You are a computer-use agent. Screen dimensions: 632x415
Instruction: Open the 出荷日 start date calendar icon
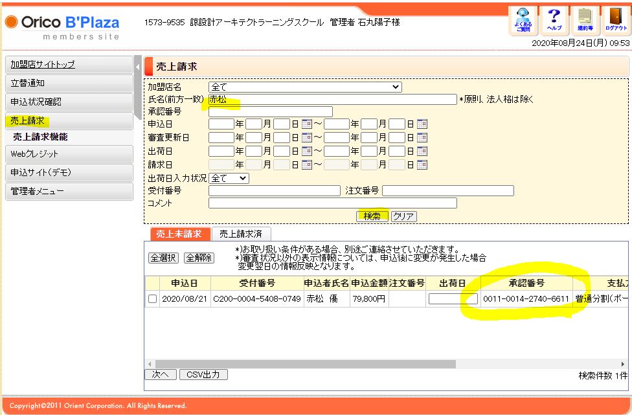pyautogui.click(x=307, y=151)
